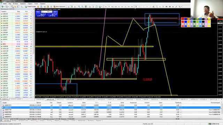Close the Market Watch panel
Screen dimensions: 223x125
pyautogui.click(x=33, y=9)
